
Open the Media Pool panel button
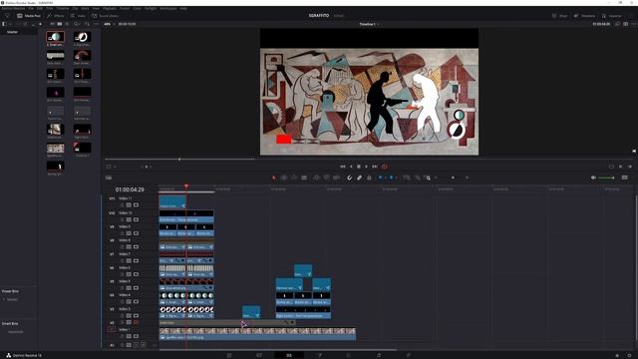coord(29,16)
